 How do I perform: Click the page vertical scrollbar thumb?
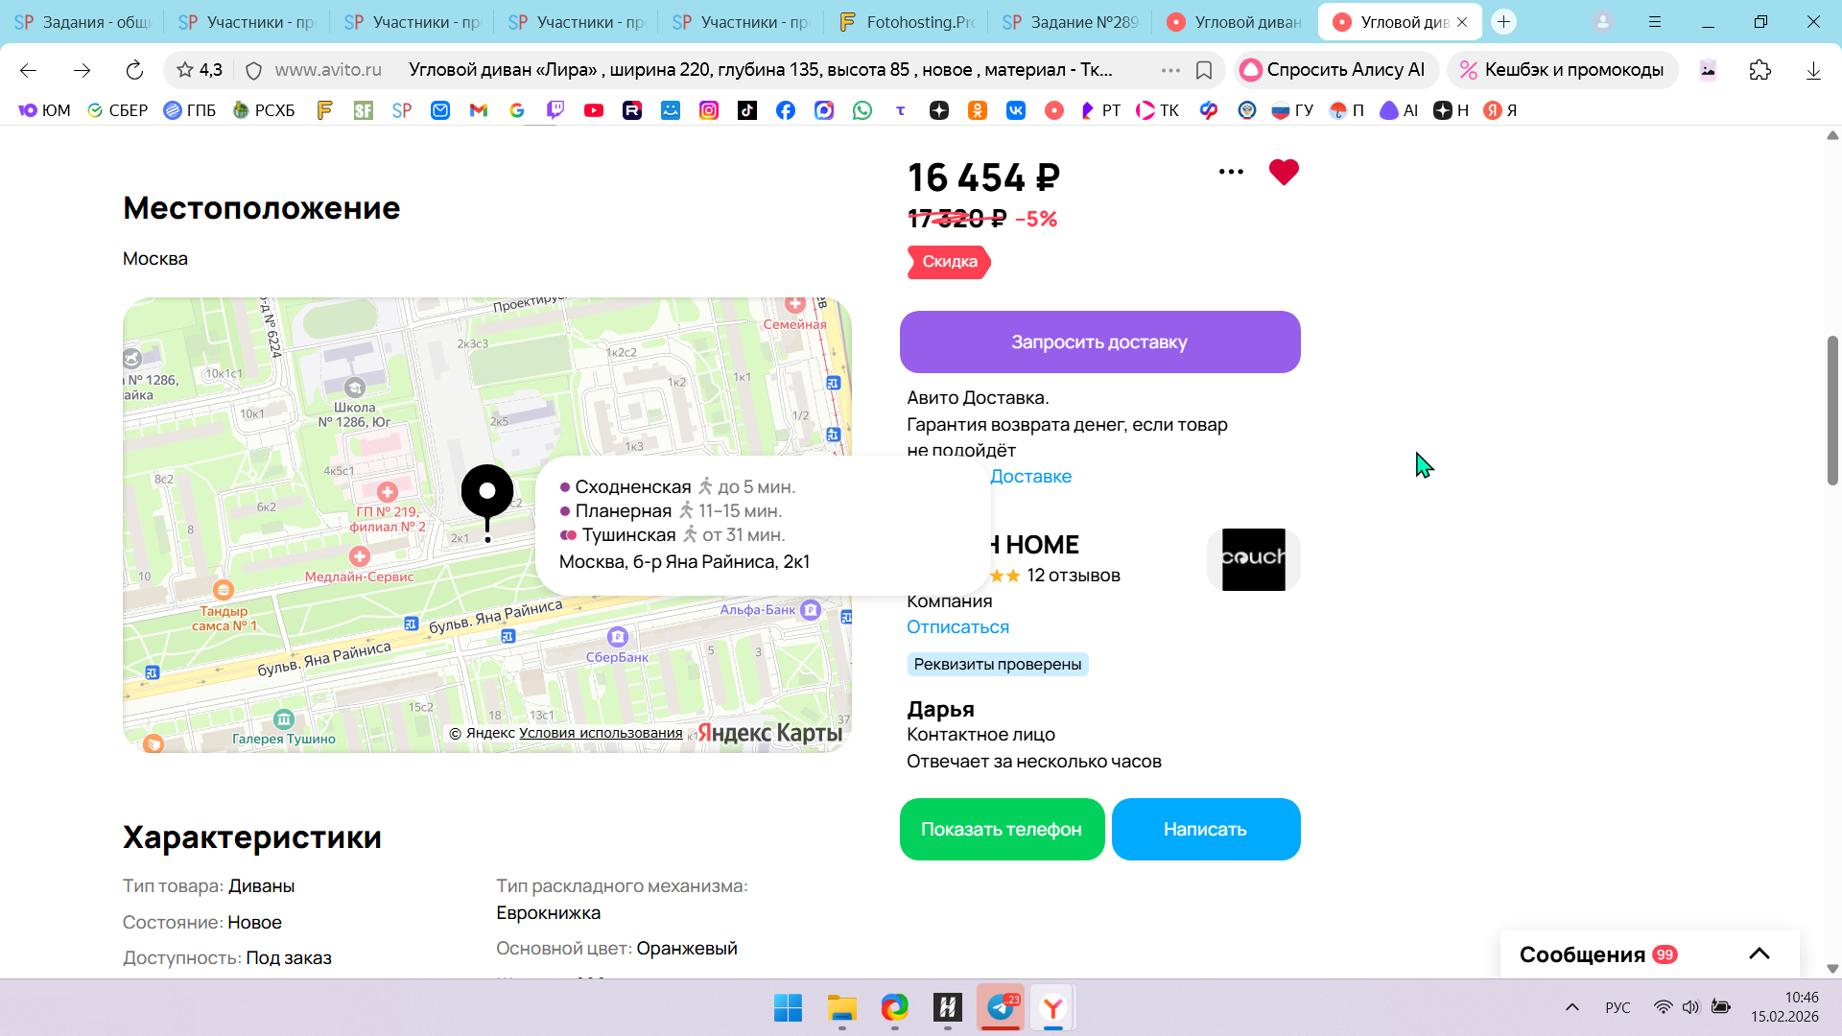[1832, 411]
